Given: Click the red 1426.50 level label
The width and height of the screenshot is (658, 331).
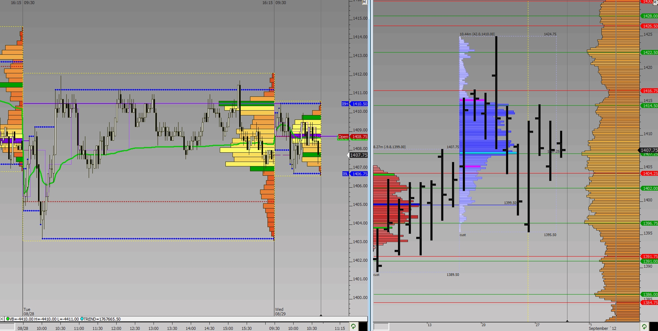Looking at the screenshot, I should 649,26.
